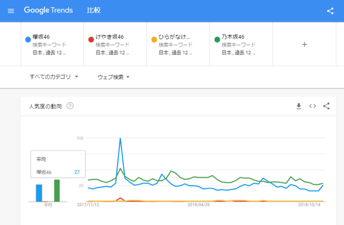
Task: Click the 比較 header label
Action: 94,10
